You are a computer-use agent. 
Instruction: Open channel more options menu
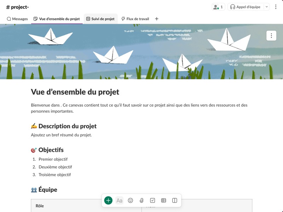(x=276, y=7)
